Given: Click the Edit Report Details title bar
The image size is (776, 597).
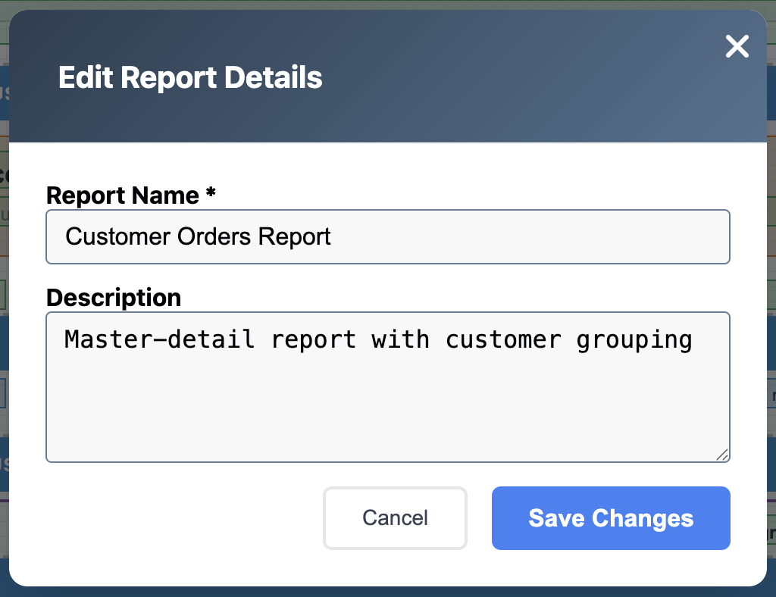Looking at the screenshot, I should click(189, 77).
